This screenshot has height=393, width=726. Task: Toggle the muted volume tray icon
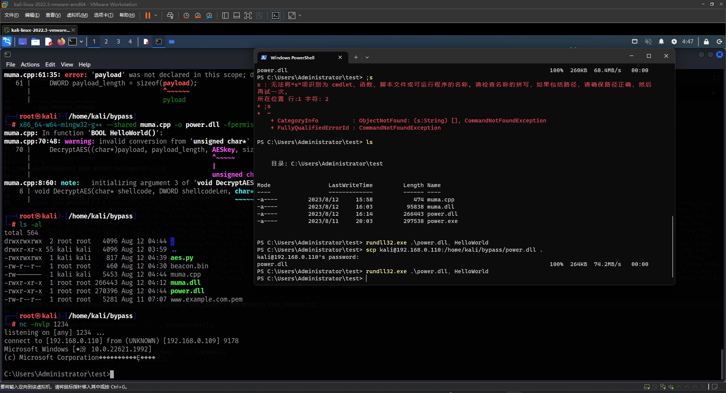pos(648,42)
